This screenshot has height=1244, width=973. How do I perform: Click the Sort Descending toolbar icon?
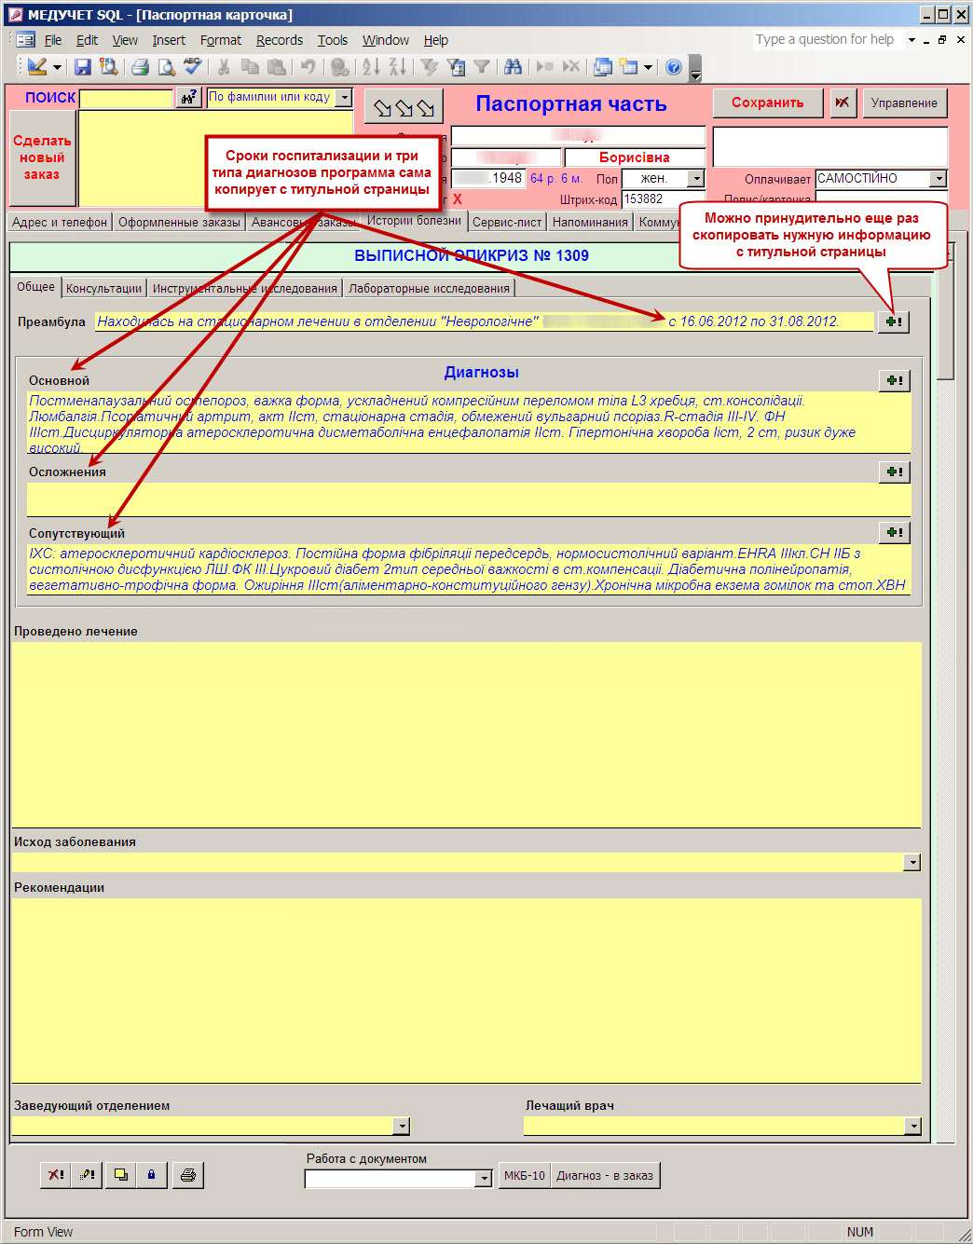coord(397,67)
